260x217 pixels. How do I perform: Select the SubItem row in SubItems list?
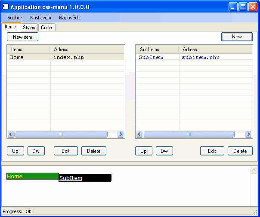click(194, 57)
